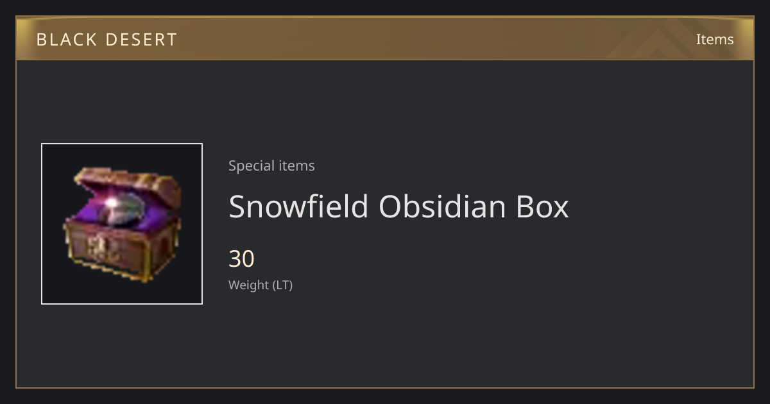Click the BLACK DESERT site title
This screenshot has height=404, width=770.
pyautogui.click(x=107, y=40)
